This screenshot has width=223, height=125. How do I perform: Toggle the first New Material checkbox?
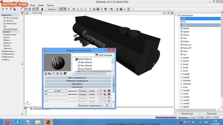(79, 62)
